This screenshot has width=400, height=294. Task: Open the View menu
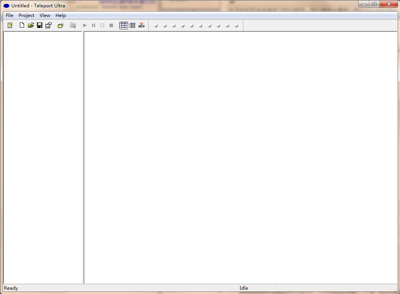[45, 15]
